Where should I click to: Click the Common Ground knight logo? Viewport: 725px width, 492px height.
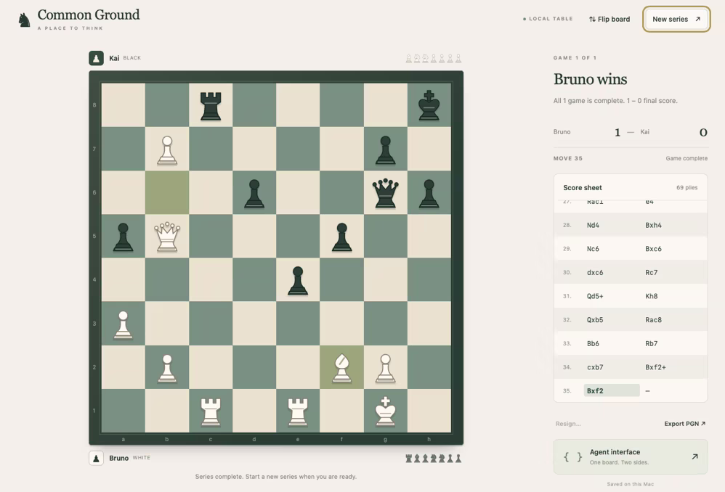25,20
